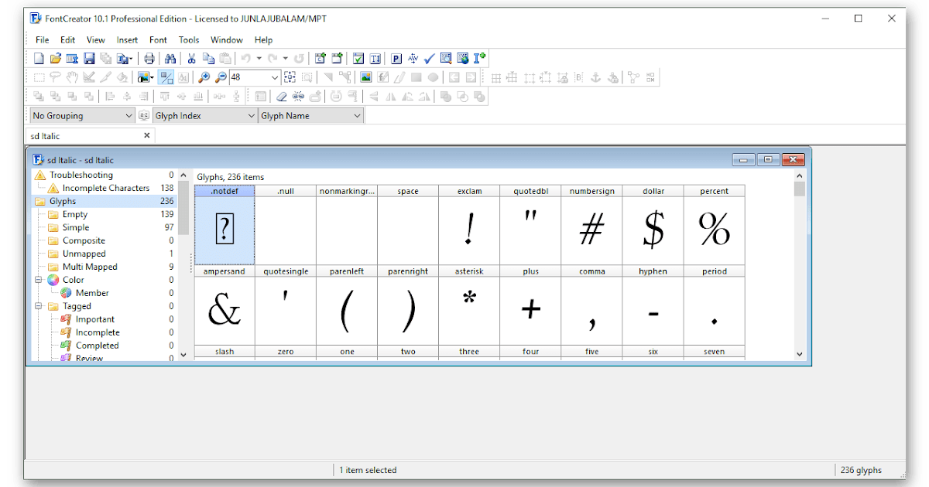The height and width of the screenshot is (487, 929).
Task: Open the File menu
Action: tap(42, 39)
